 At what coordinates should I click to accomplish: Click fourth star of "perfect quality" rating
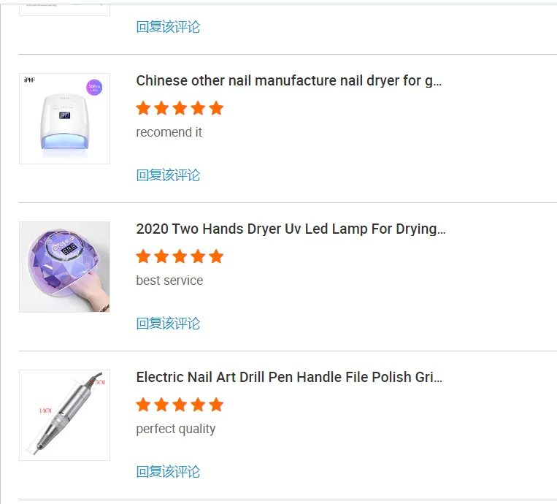[x=198, y=405]
